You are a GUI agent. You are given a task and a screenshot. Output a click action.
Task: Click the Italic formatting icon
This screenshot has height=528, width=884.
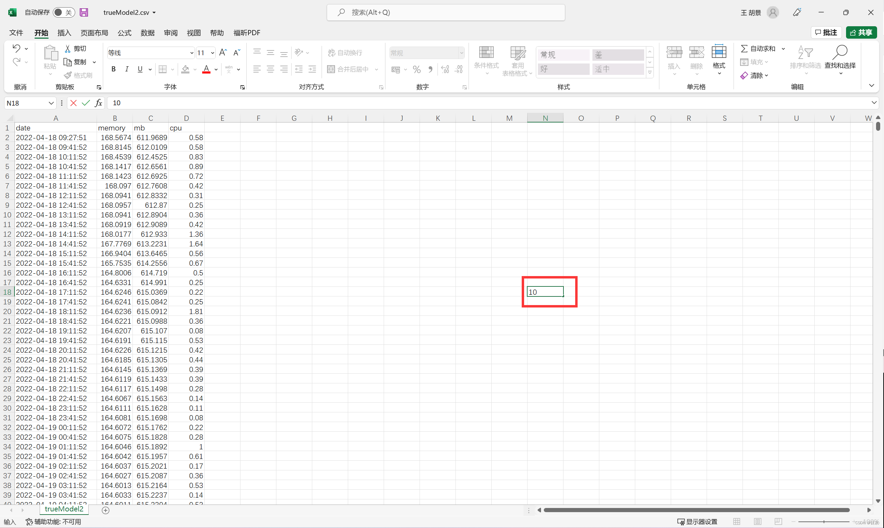[127, 69]
